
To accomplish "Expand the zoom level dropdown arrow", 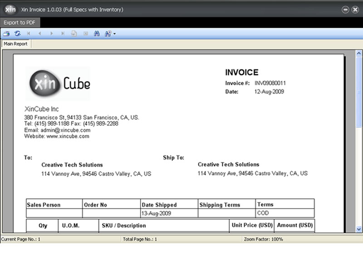I will (x=115, y=34).
